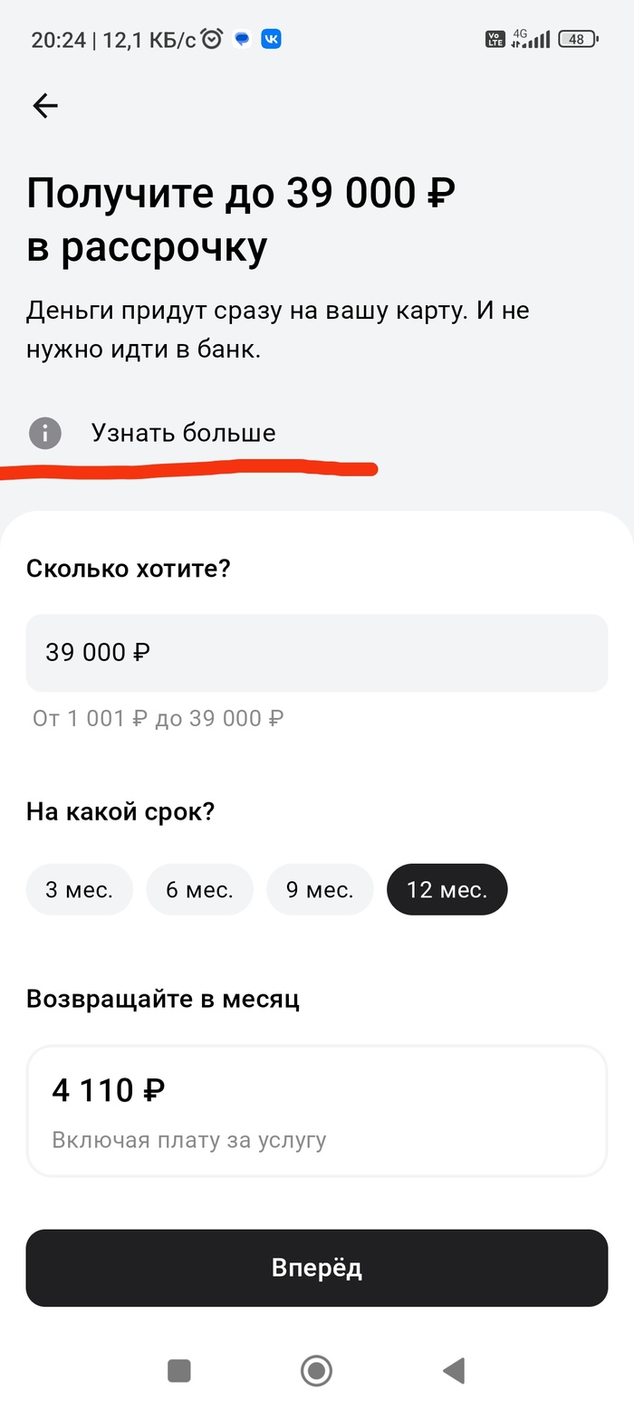This screenshot has width=634, height=1409.
Task: Tap the back arrow icon
Action: tap(44, 106)
